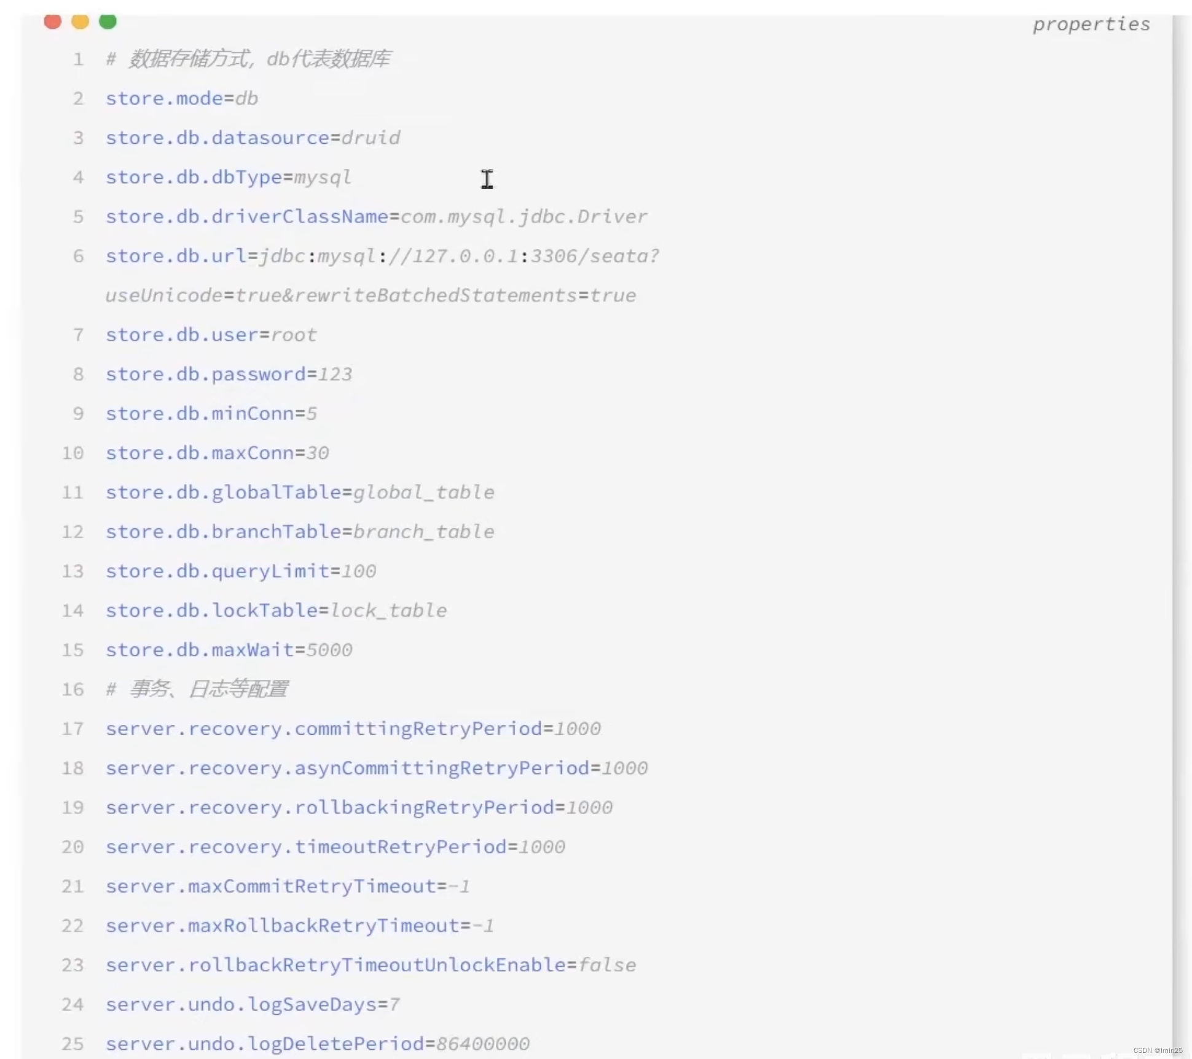Click server.undo.logDeletePeriod=86400000 line
This screenshot has width=1192, height=1059.
[x=317, y=1044]
